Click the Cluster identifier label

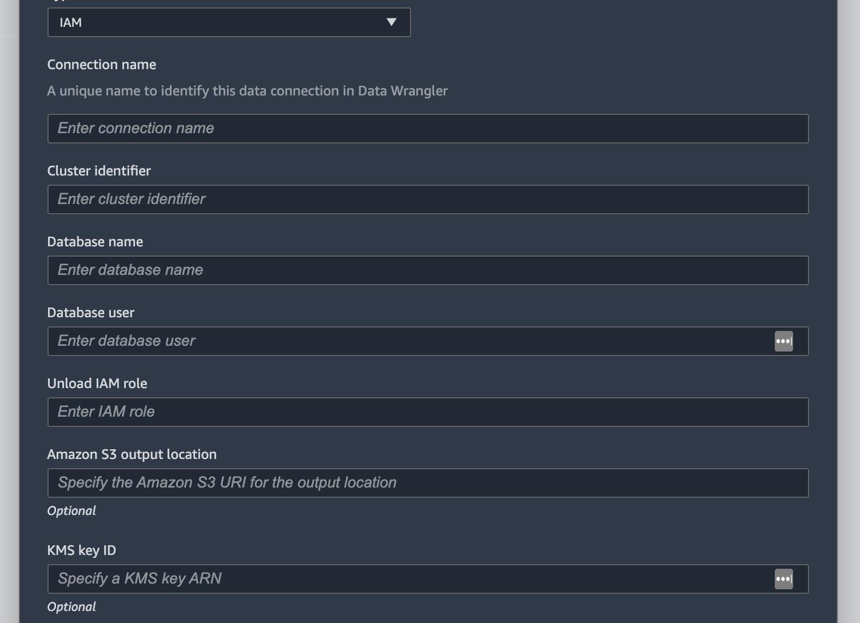(99, 171)
